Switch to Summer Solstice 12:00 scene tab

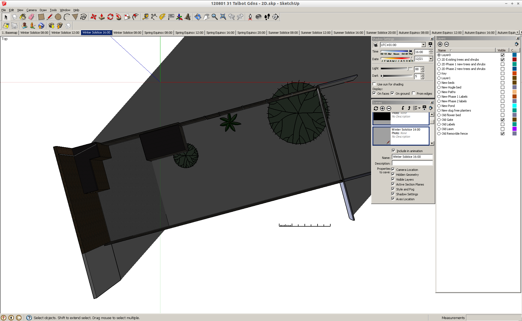[315, 33]
